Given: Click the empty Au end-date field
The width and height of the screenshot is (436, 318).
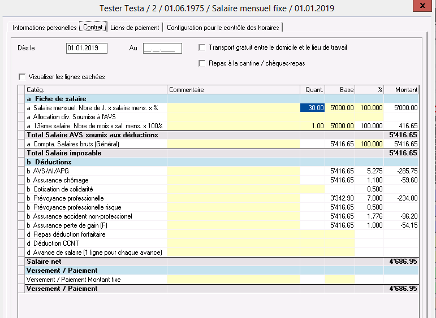Looking at the screenshot, I should click(162, 48).
